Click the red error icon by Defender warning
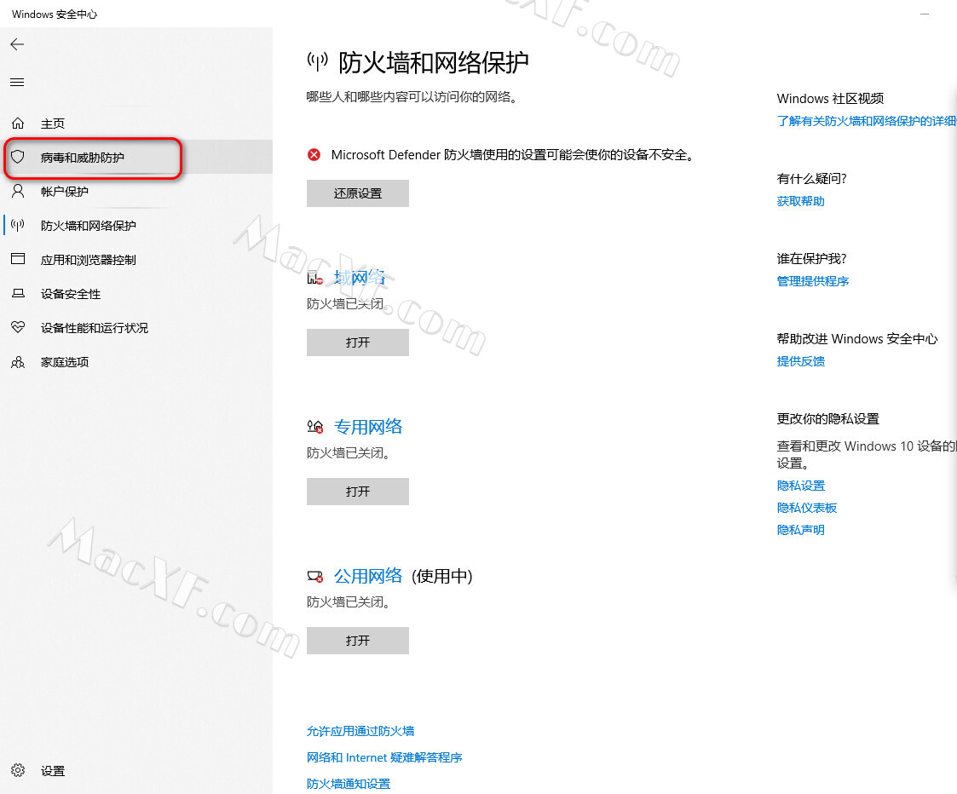The height and width of the screenshot is (794, 957). 314,155
